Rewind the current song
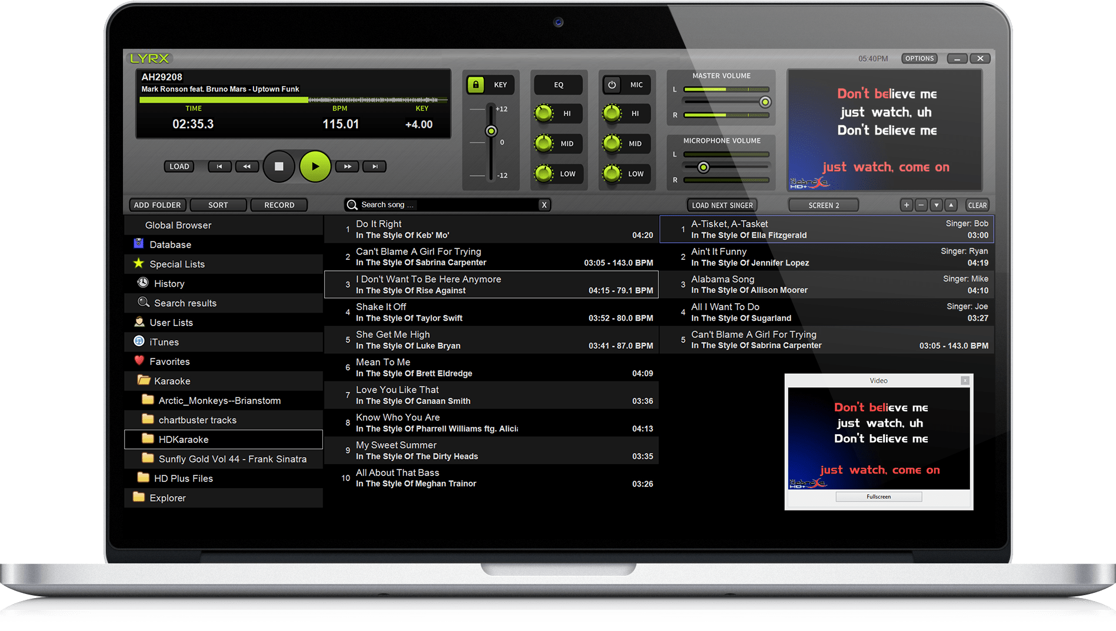The height and width of the screenshot is (631, 1116). tap(246, 166)
